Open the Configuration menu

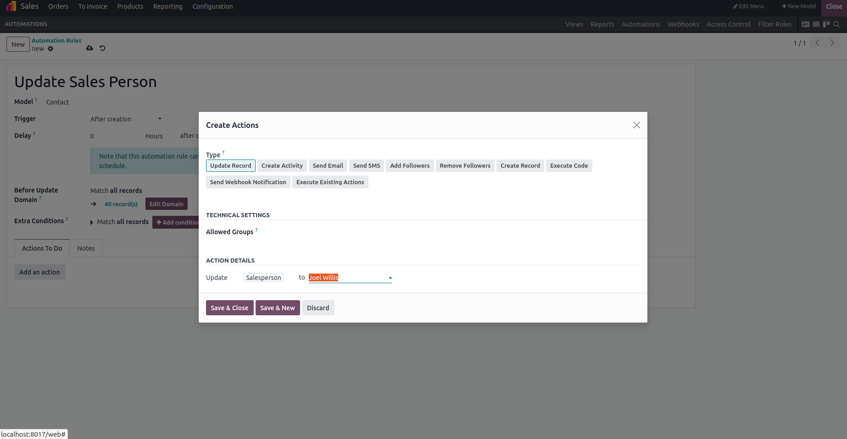pos(212,6)
